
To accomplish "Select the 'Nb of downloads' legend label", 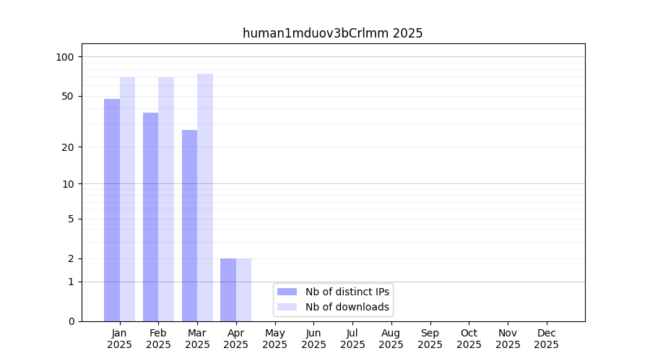I will pyautogui.click(x=347, y=307).
